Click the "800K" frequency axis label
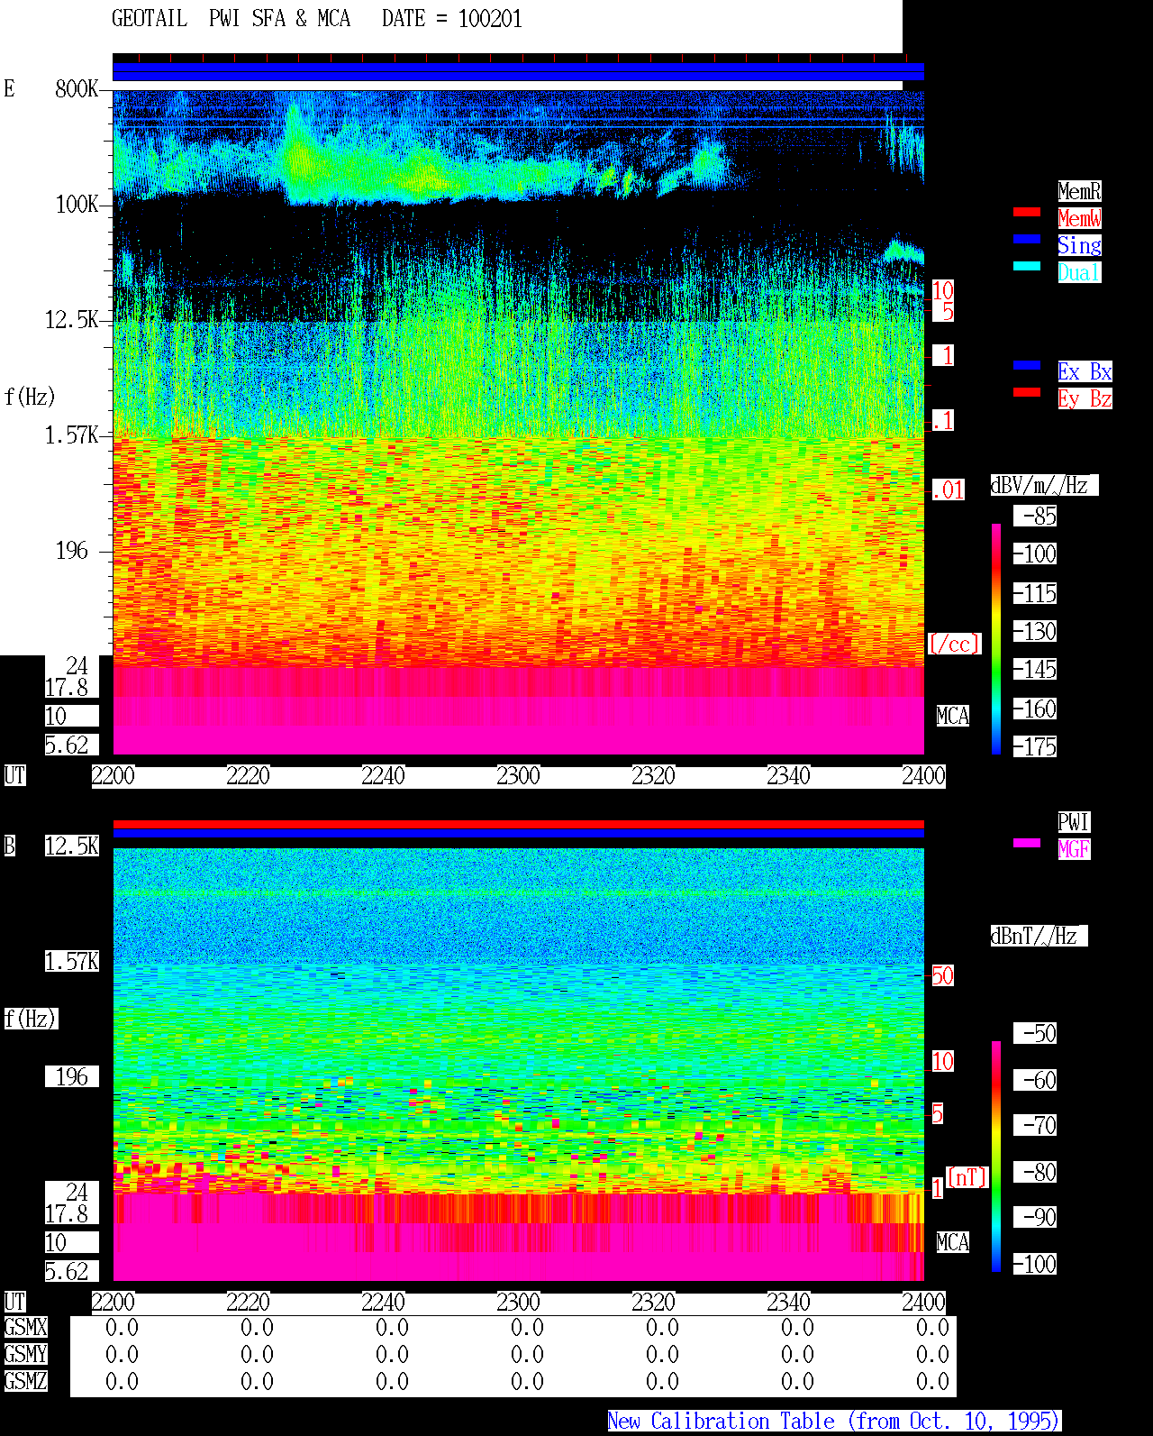1153x1436 pixels. point(77,88)
